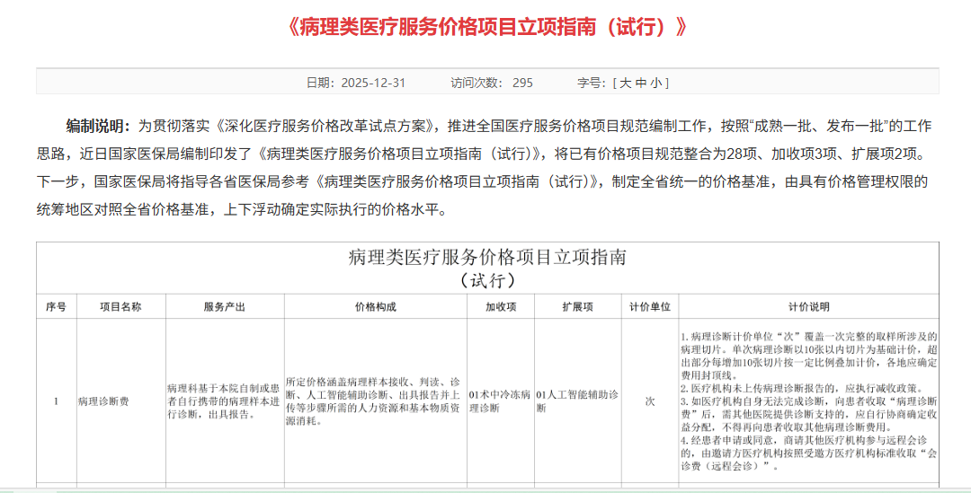Click the 01人工智能辅助诊断 extension cell
971x493 pixels.
point(577,401)
